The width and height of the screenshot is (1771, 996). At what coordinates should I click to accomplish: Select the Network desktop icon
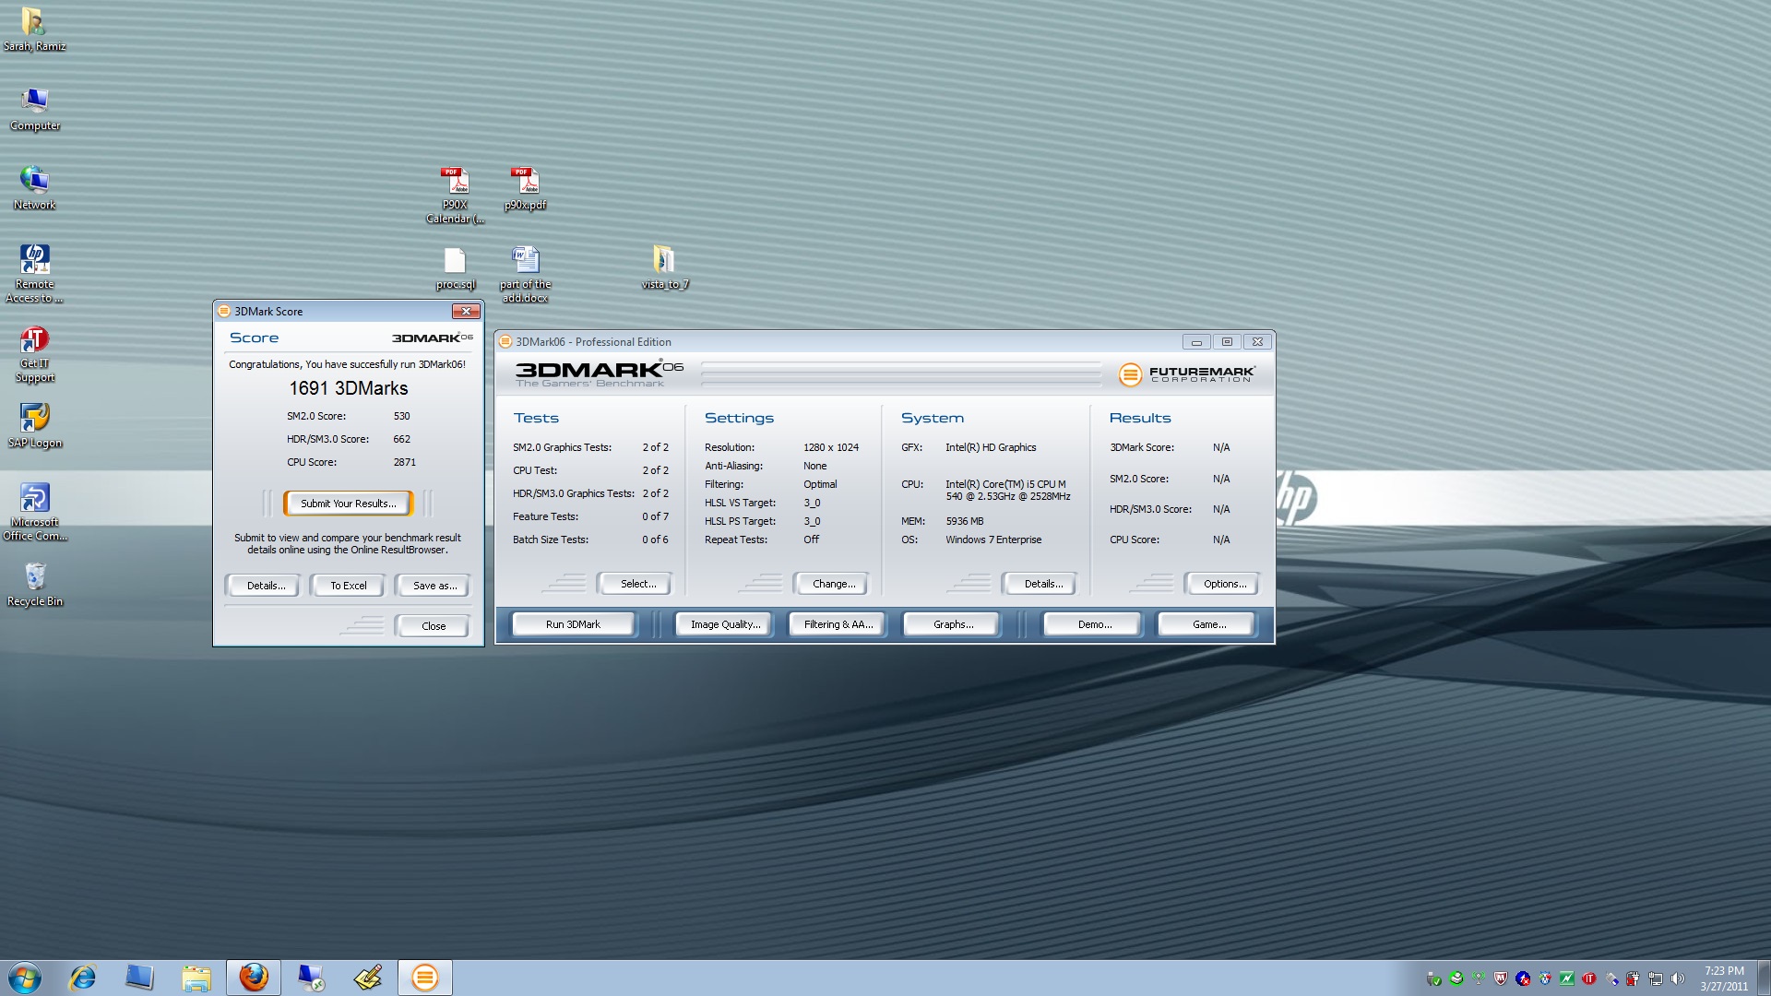click(x=34, y=187)
